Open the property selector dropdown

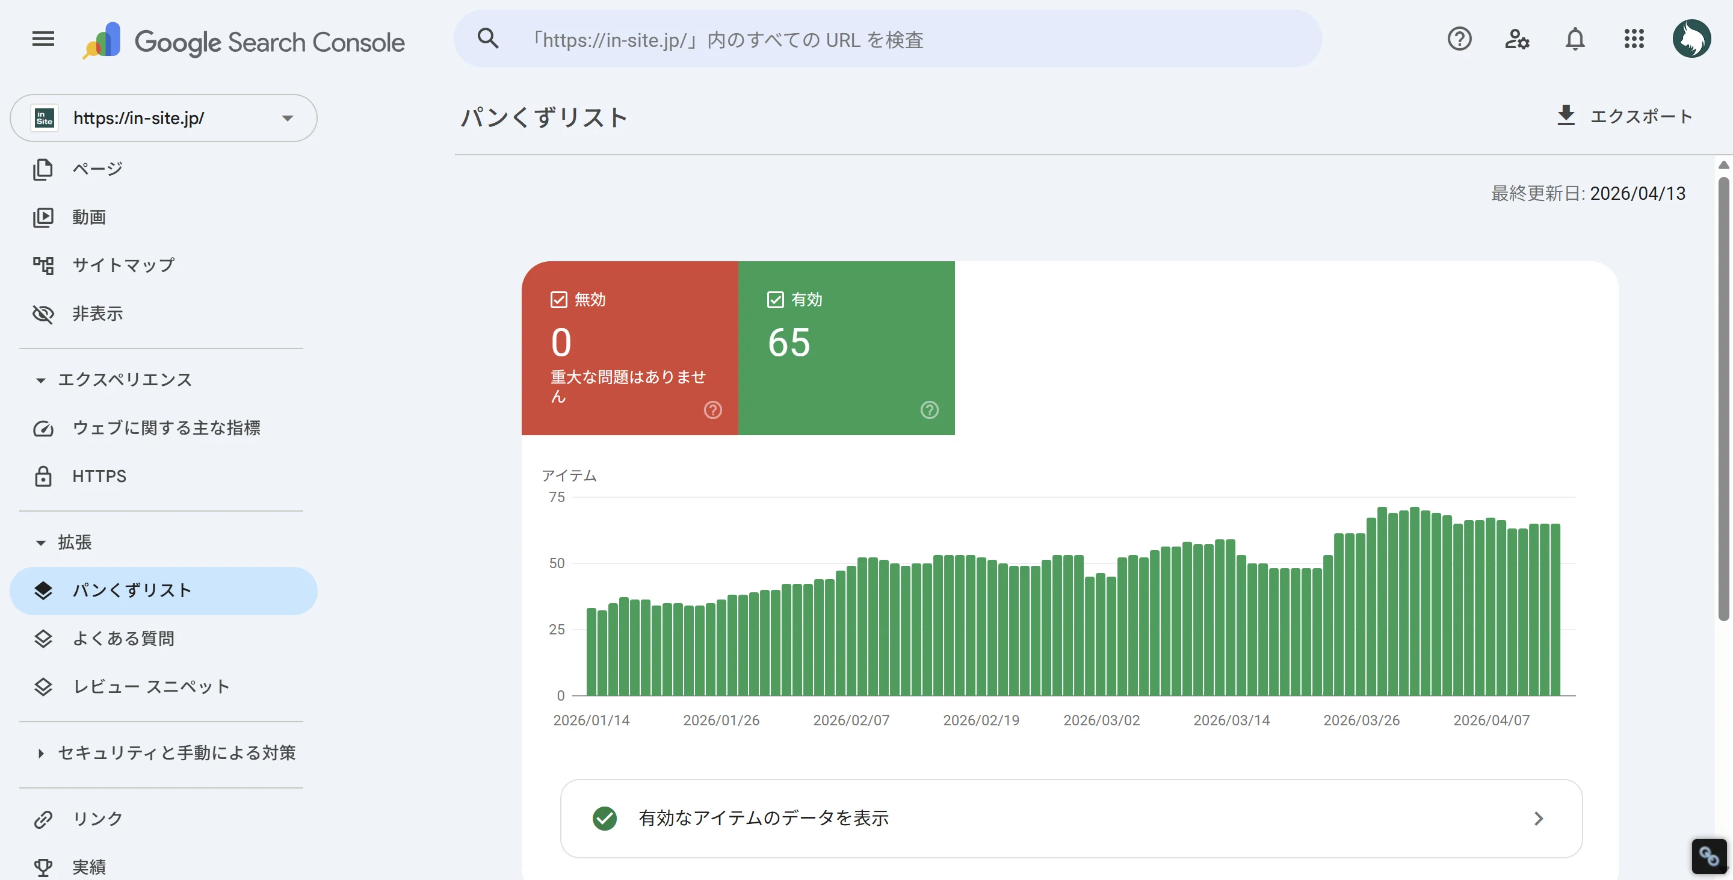(x=288, y=118)
